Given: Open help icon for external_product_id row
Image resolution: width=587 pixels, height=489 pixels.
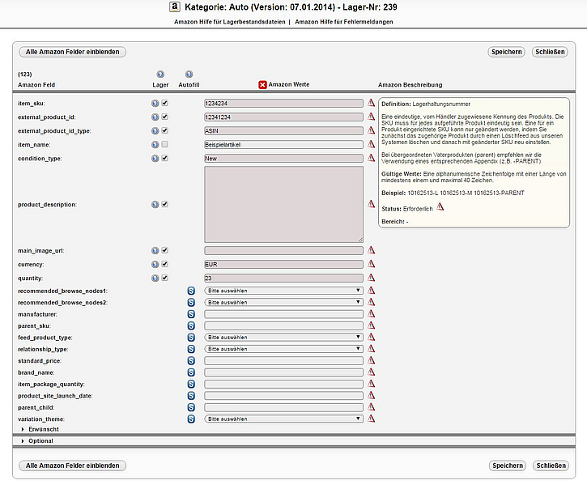Looking at the screenshot, I should pos(155,117).
